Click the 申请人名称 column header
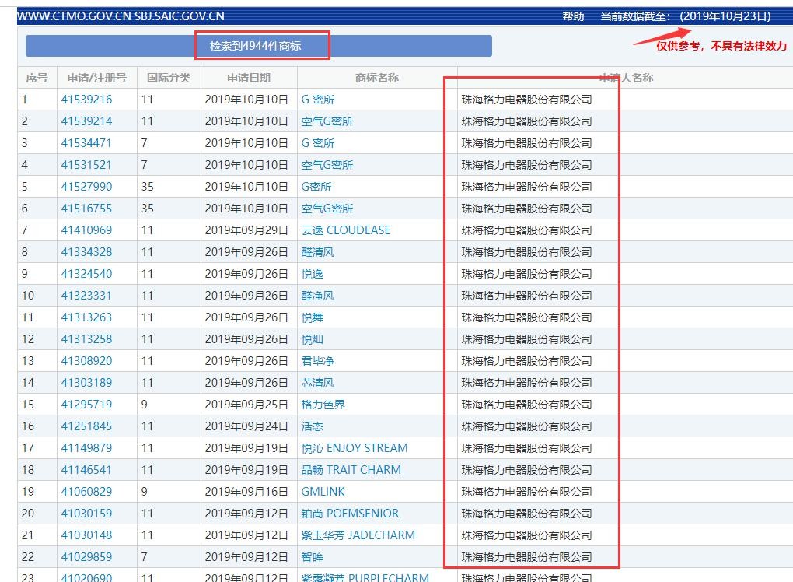The width and height of the screenshot is (793, 582). pyautogui.click(x=626, y=78)
